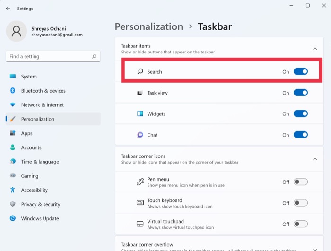Open Windows Update from sidebar
331x251 pixels.
tap(40, 218)
